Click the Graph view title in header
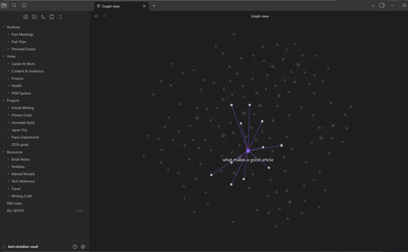The width and height of the screenshot is (408, 252). pyautogui.click(x=260, y=16)
